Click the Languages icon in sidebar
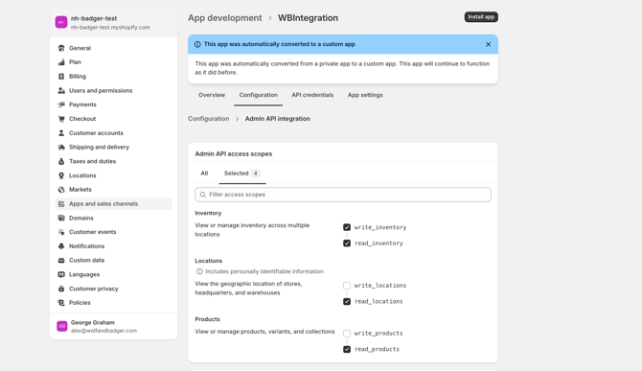 [61, 274]
